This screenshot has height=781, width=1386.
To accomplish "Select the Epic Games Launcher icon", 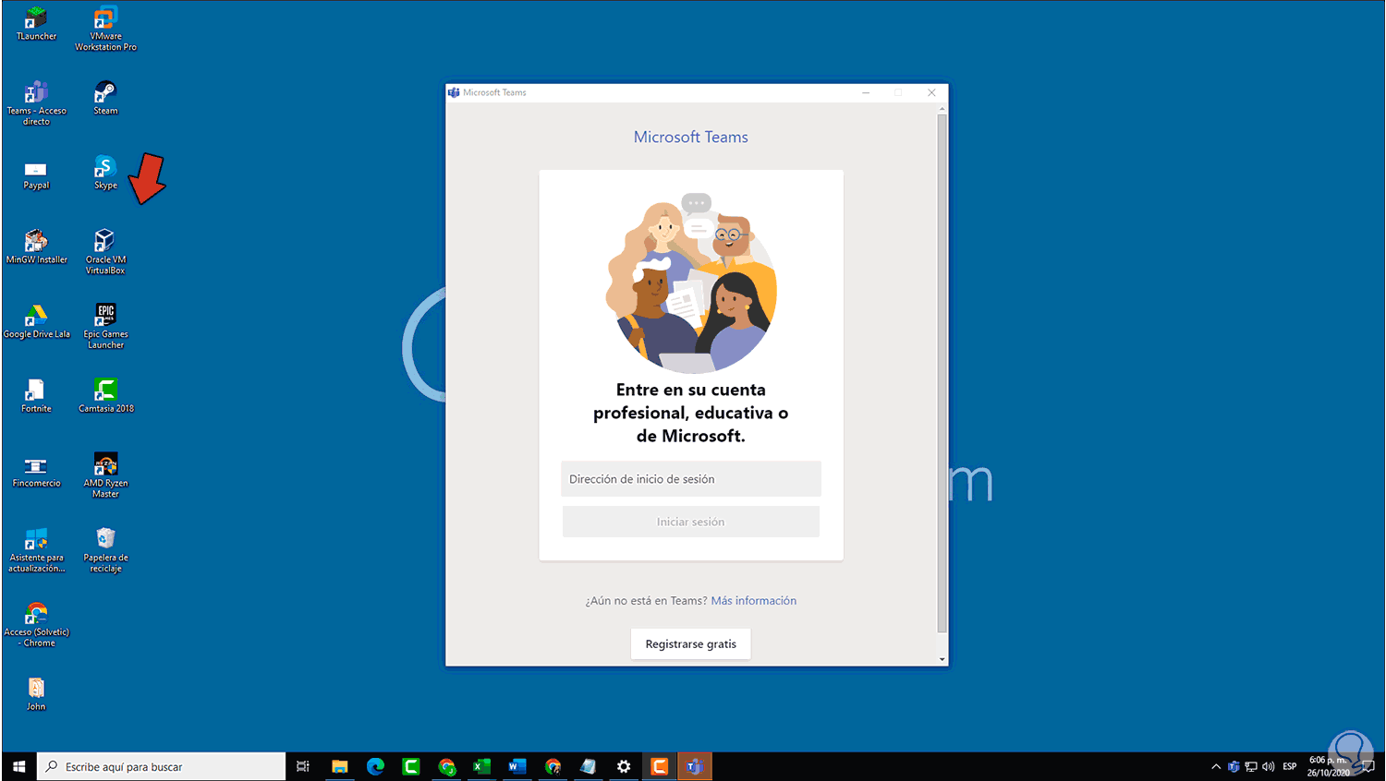I will coord(105,327).
